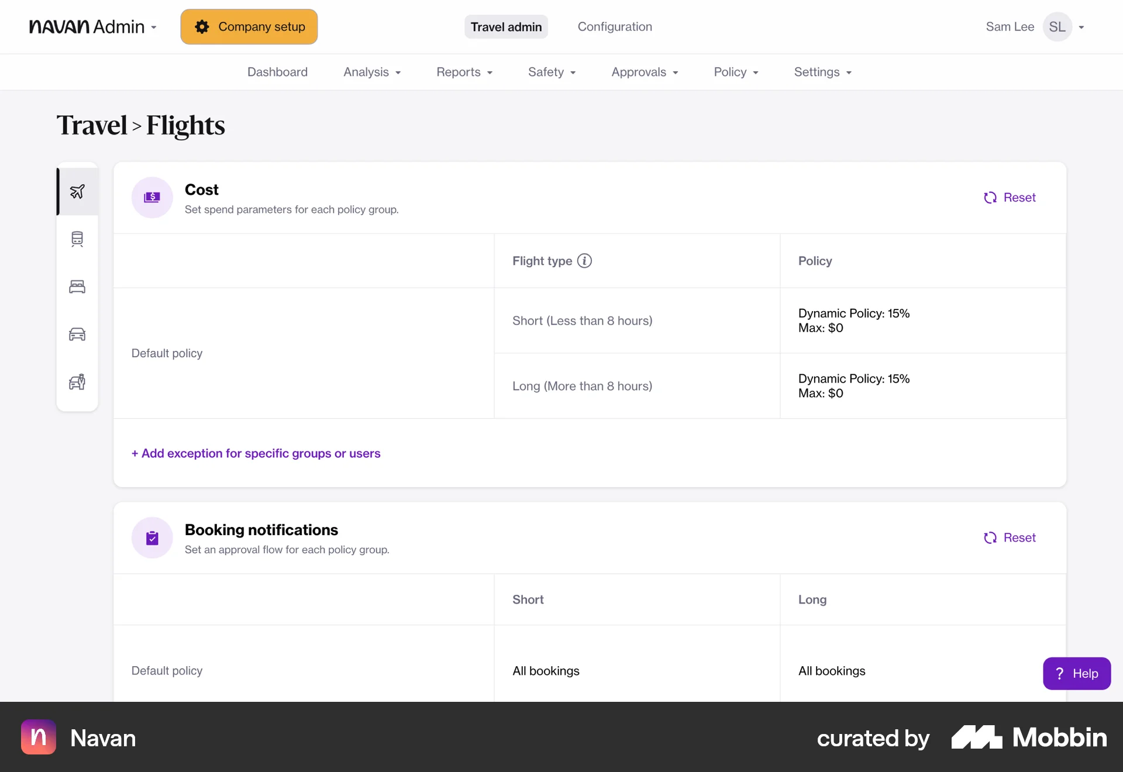This screenshot has width=1123, height=772.
Task: Select the Flights icon in the sidebar
Action: 77,191
